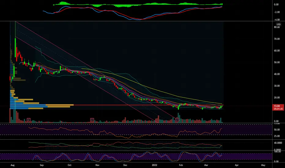This screenshot has height=168, width=285.
Task: Click the 2022 label on time axis
Action: (154, 165)
